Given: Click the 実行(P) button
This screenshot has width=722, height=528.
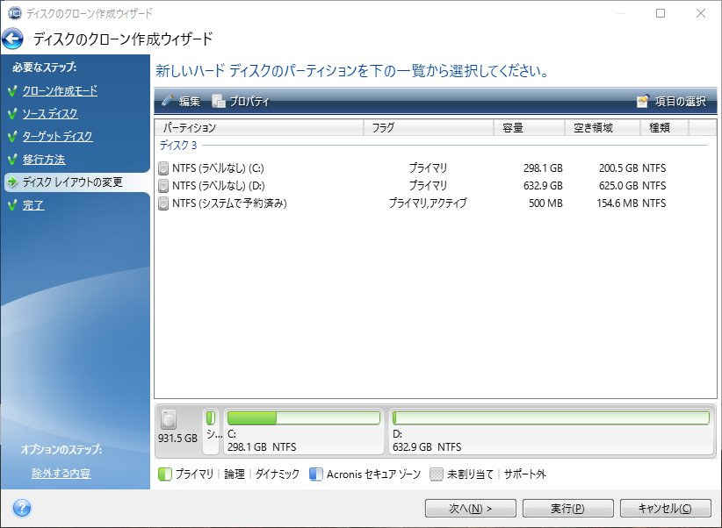Looking at the screenshot, I should click(567, 508).
